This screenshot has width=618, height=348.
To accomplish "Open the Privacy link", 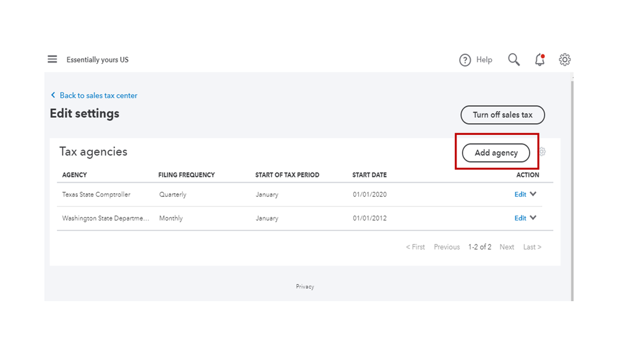I will click(x=305, y=287).
